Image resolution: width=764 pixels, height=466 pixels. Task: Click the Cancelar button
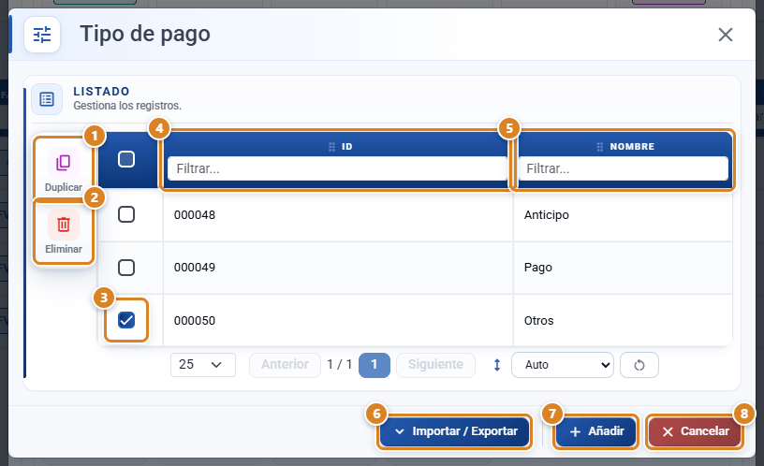[695, 431]
